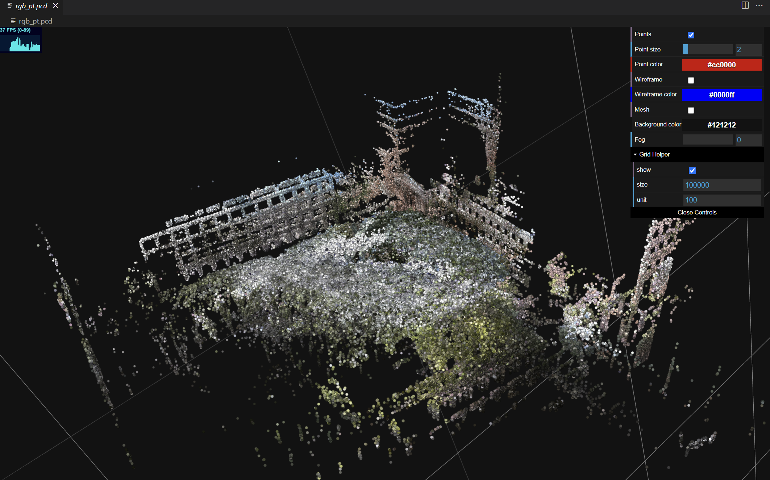Open the Wireframe color #0000ff swatch
Screen dimensions: 770x480
pos(721,95)
